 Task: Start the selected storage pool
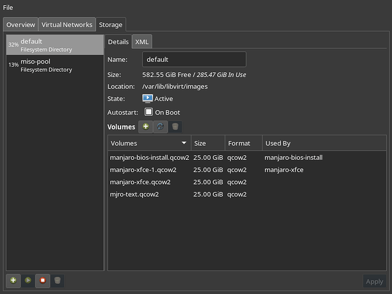pos(28,280)
